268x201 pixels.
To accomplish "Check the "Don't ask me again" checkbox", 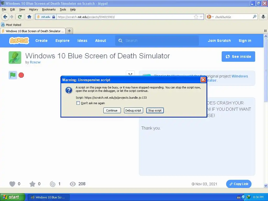I will point(78,103).
